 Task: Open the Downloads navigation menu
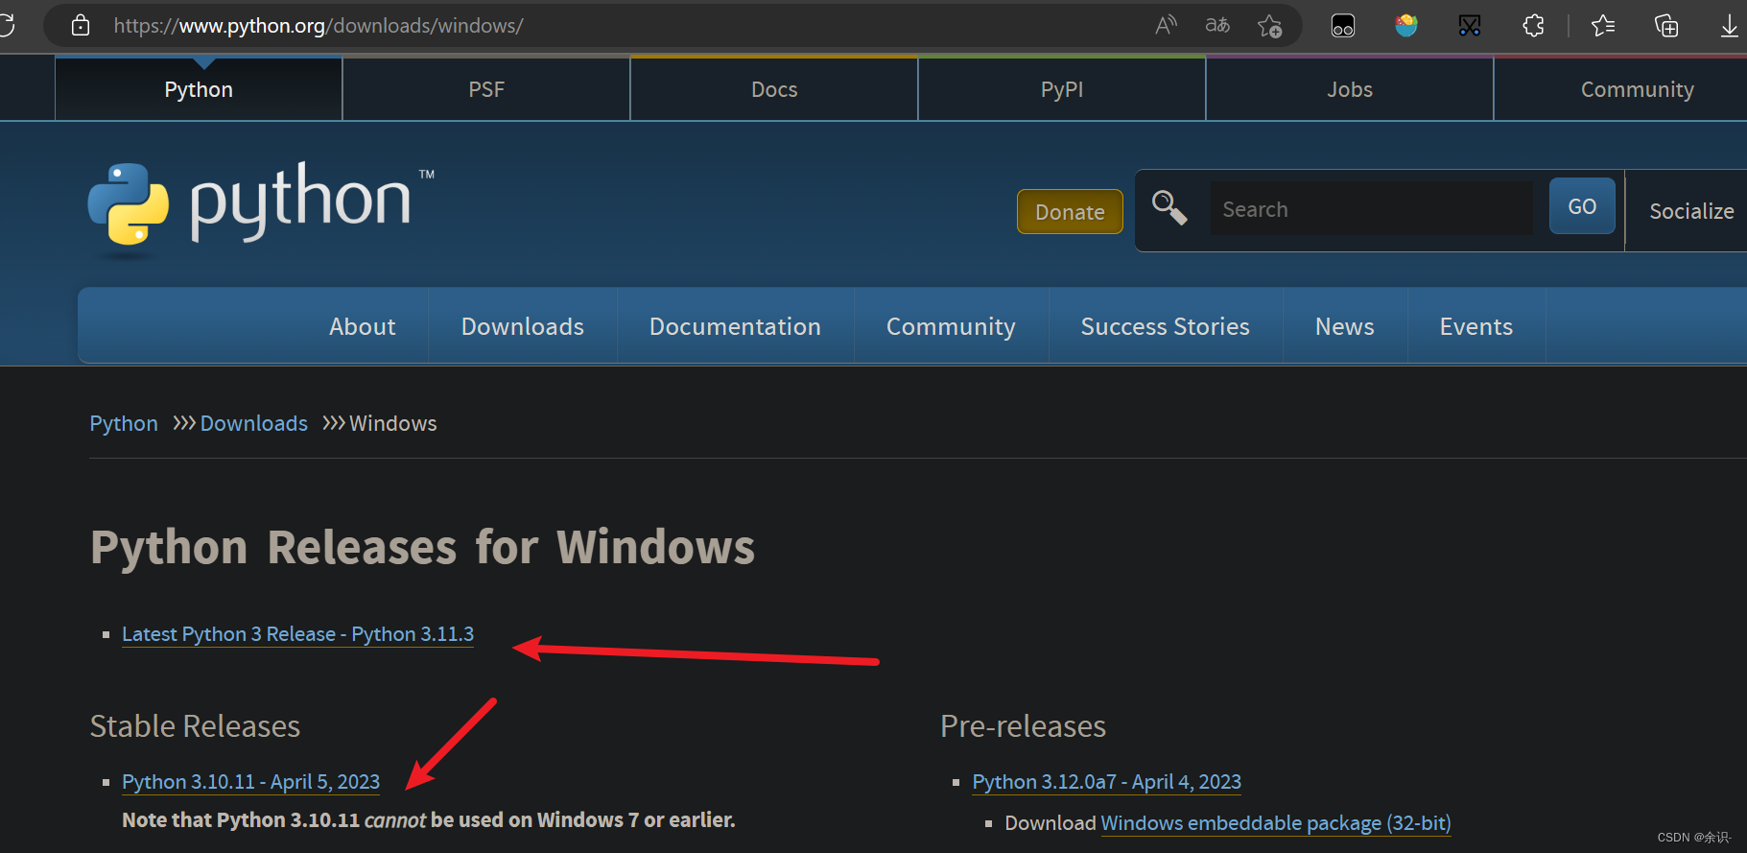pyautogui.click(x=523, y=326)
